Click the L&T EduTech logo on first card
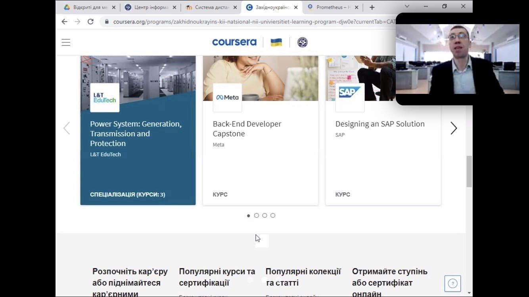This screenshot has height=297, width=529. [105, 97]
